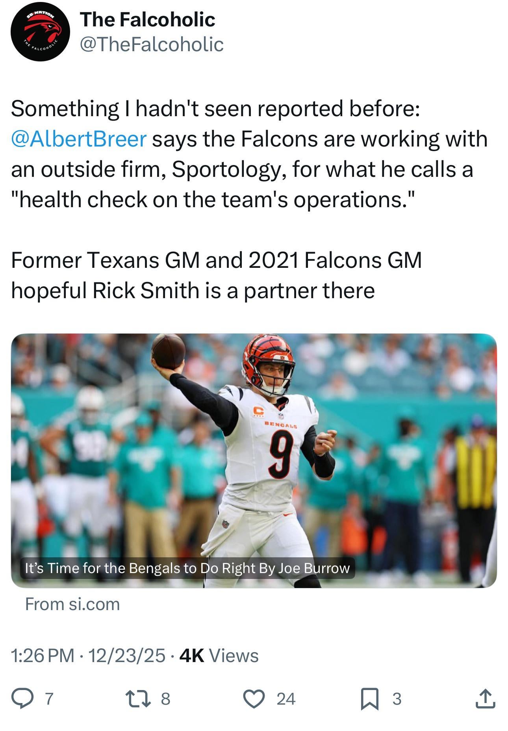The image size is (508, 731).
Task: View the 1:26 PM timestamp details
Action: [x=43, y=655]
